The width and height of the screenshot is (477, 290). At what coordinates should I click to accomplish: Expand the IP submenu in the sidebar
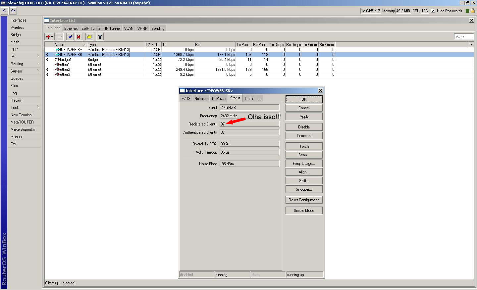tap(25, 57)
